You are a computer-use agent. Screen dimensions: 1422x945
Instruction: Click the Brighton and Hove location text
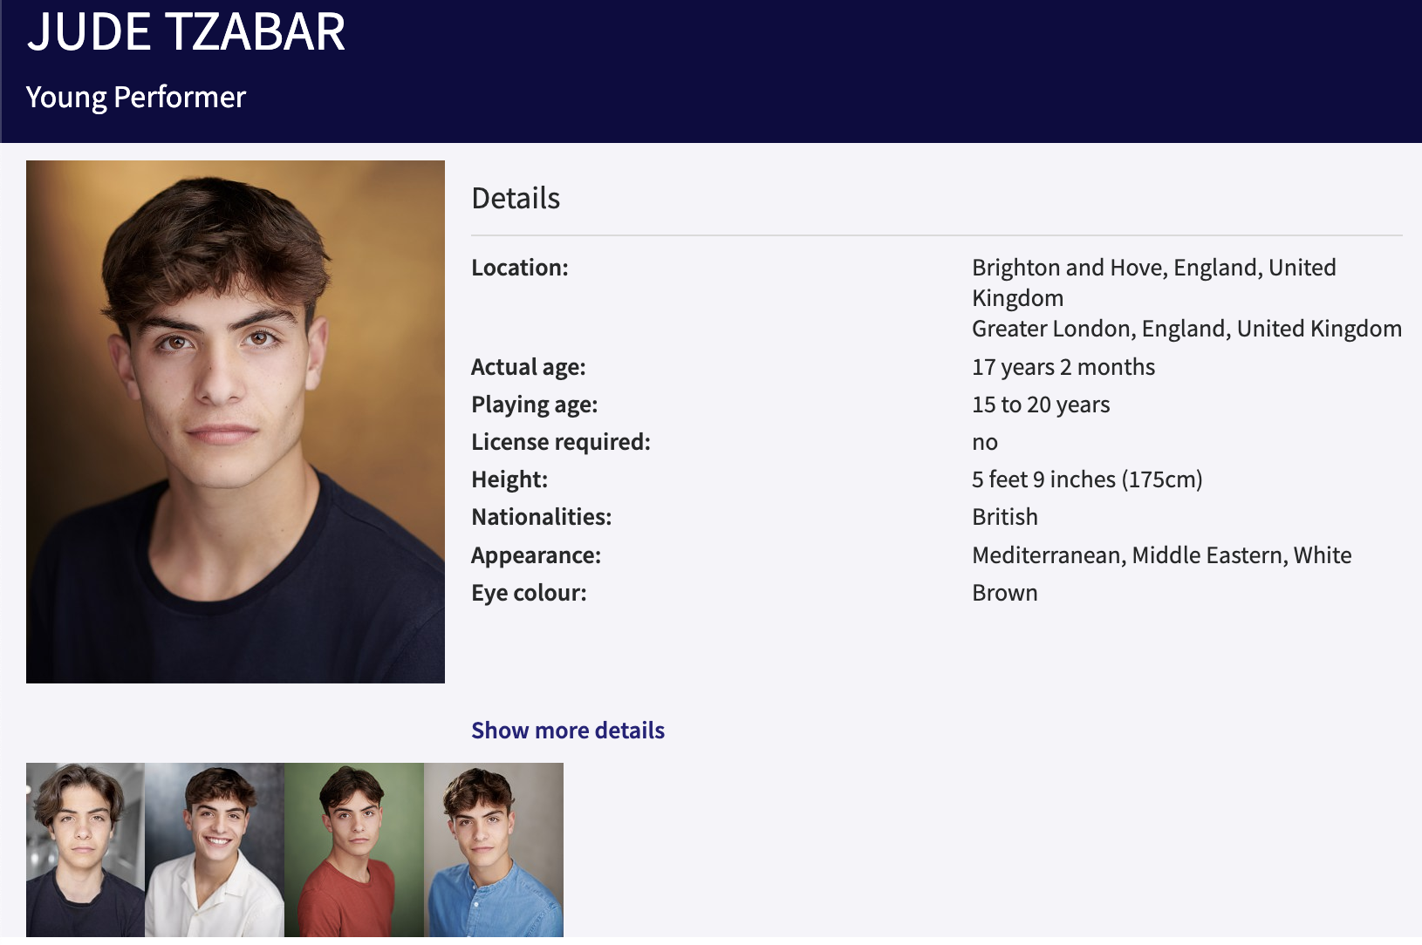click(x=1154, y=282)
